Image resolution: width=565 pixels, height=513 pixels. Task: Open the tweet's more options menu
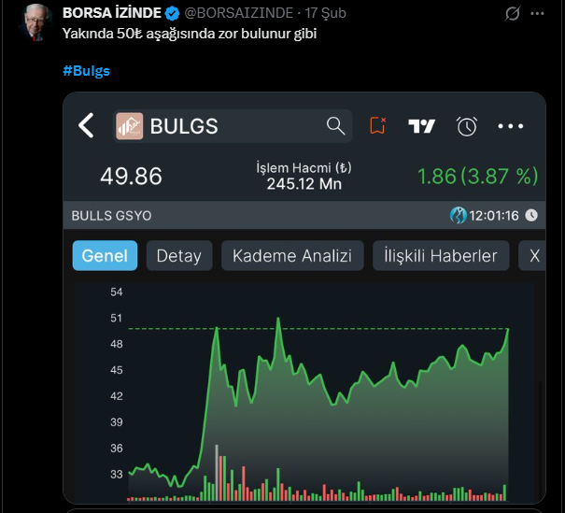pos(537,14)
